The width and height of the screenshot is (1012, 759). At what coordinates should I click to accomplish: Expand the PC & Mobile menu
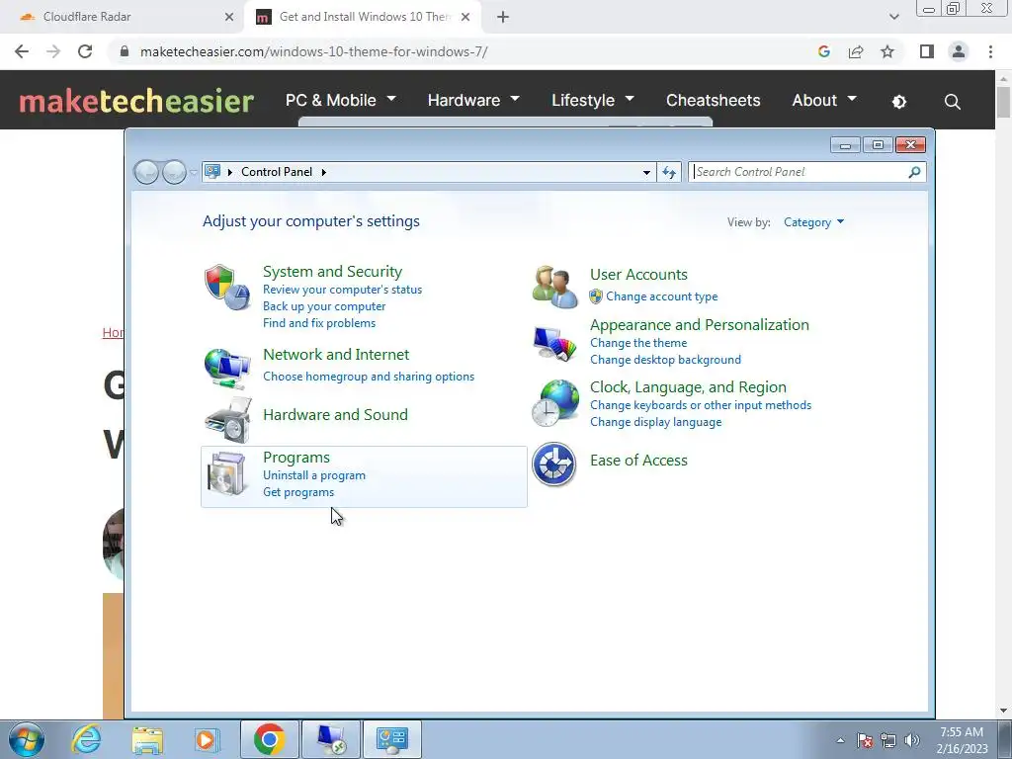click(341, 100)
